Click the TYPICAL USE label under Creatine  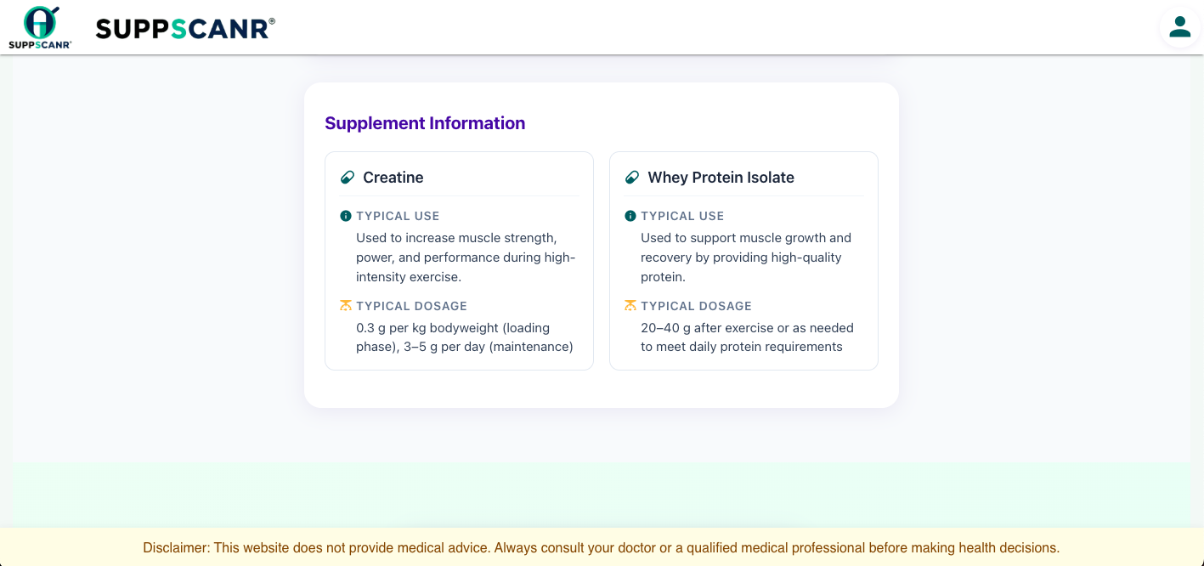398,216
